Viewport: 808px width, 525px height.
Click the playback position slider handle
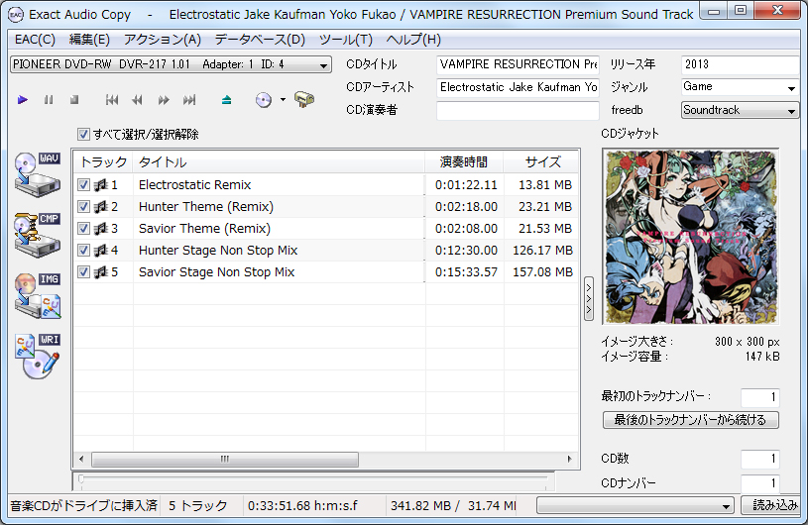(81, 479)
